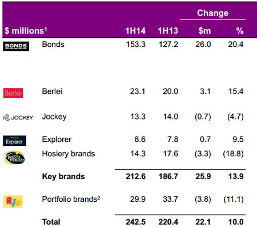Click Bonds 1H14 value 153.3

(x=136, y=45)
